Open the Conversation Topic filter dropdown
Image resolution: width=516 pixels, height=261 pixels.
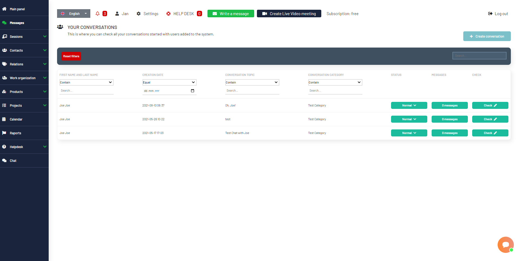[252, 82]
